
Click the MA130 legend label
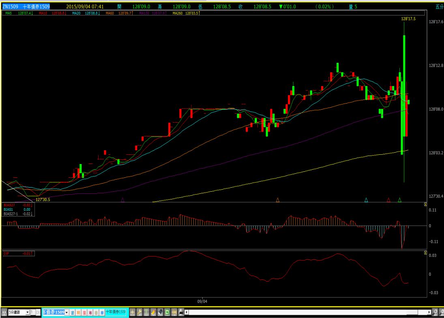[x=152, y=13]
